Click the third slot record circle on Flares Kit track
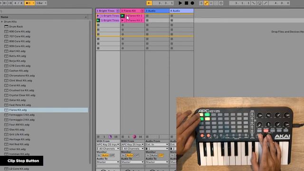 pos(123,25)
